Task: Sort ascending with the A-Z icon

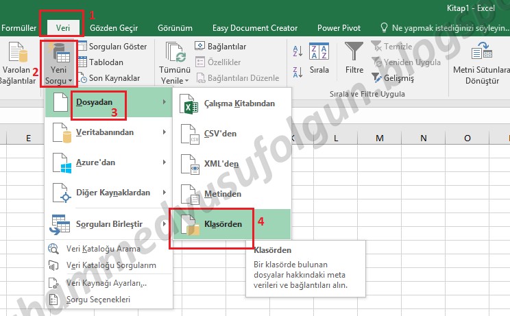Action: (297, 51)
